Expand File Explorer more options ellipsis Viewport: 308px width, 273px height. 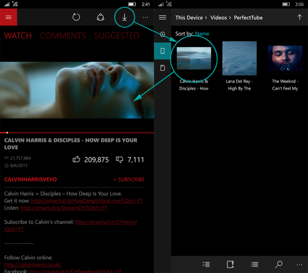click(x=299, y=264)
